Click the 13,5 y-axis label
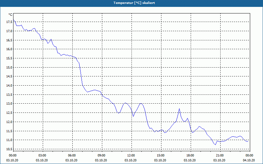 10,94
